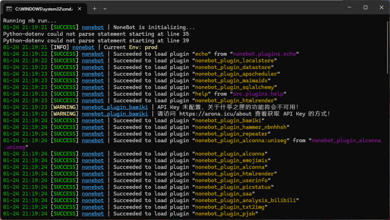Screen dimensions: 390x220
Task: Click "nonebot_plugin_sqlalchemy" plugin name
Action: coord(235,87)
